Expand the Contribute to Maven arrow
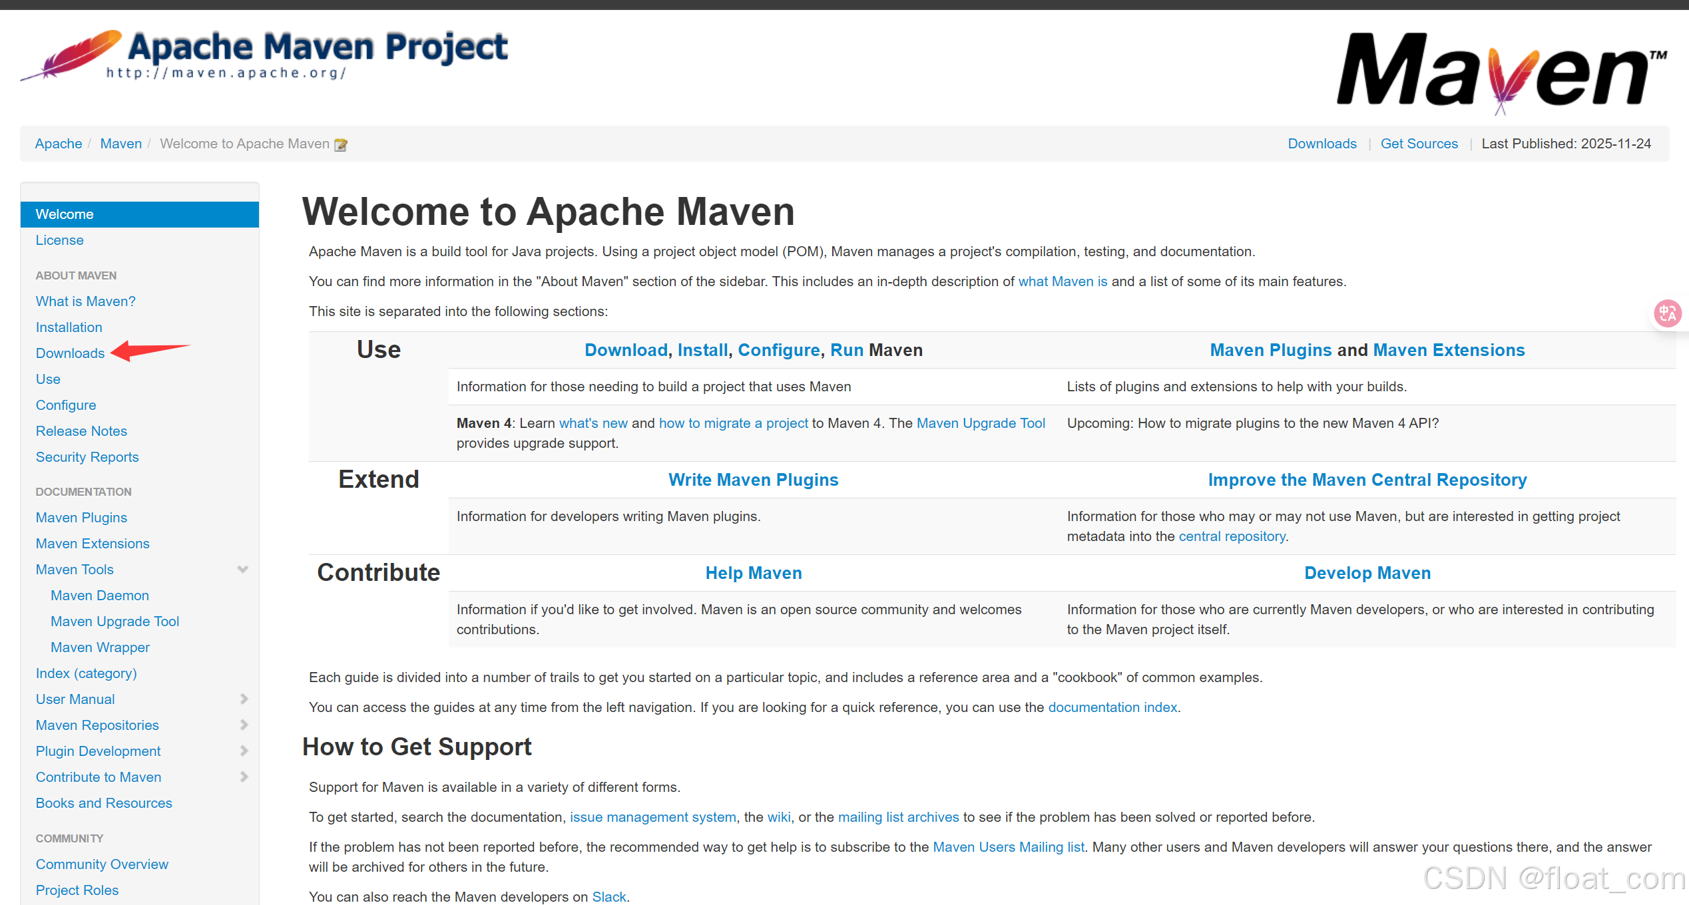 click(244, 777)
